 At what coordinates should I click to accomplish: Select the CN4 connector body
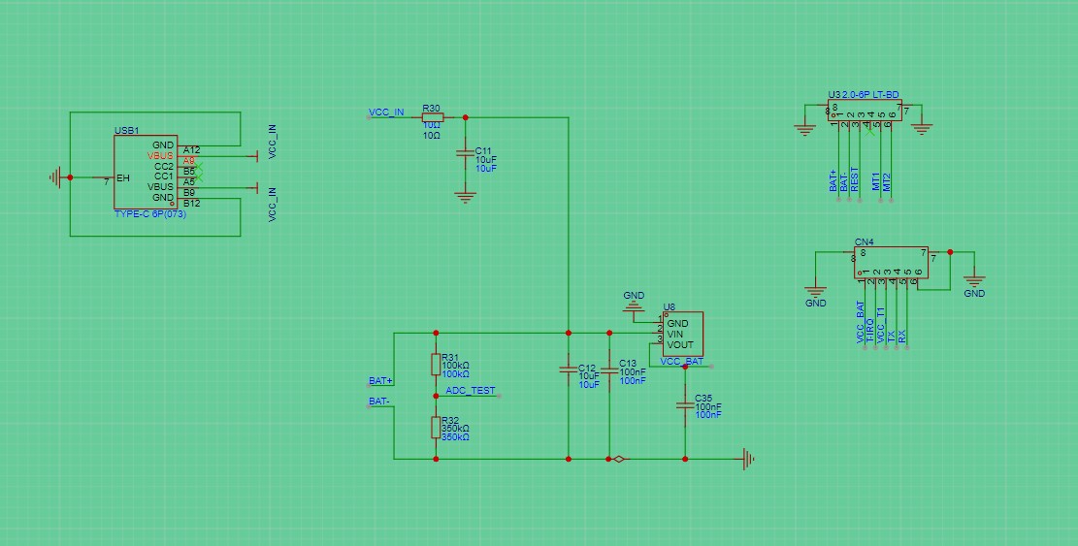click(891, 263)
